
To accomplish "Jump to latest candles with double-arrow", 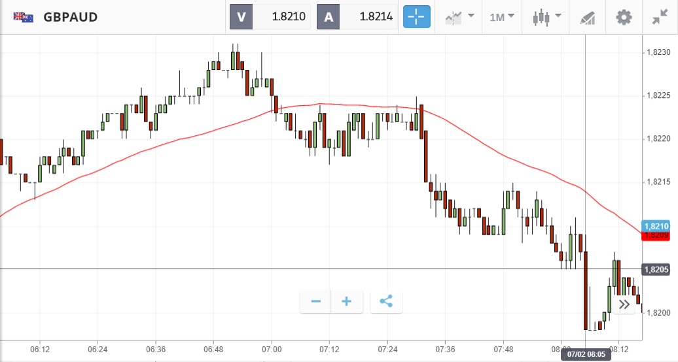I will 624,304.
